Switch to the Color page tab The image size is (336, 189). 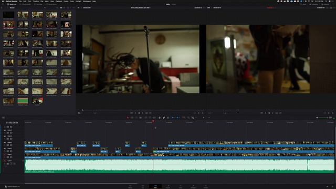[181, 186]
